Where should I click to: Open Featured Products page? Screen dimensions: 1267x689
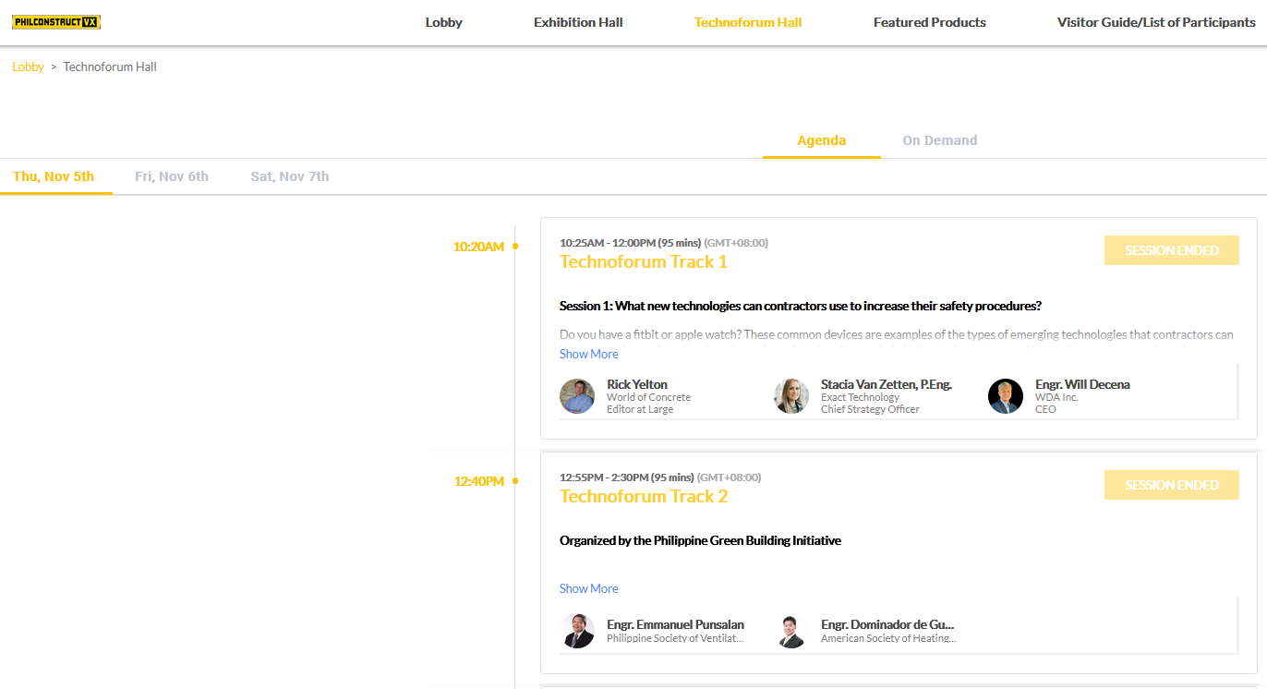(x=930, y=22)
